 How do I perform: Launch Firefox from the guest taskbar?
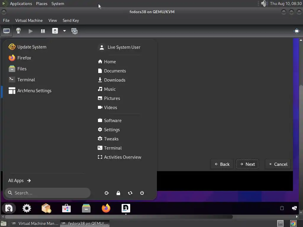[x=106, y=208]
